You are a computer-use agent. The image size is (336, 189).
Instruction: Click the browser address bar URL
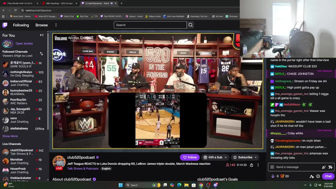coord(38,10)
